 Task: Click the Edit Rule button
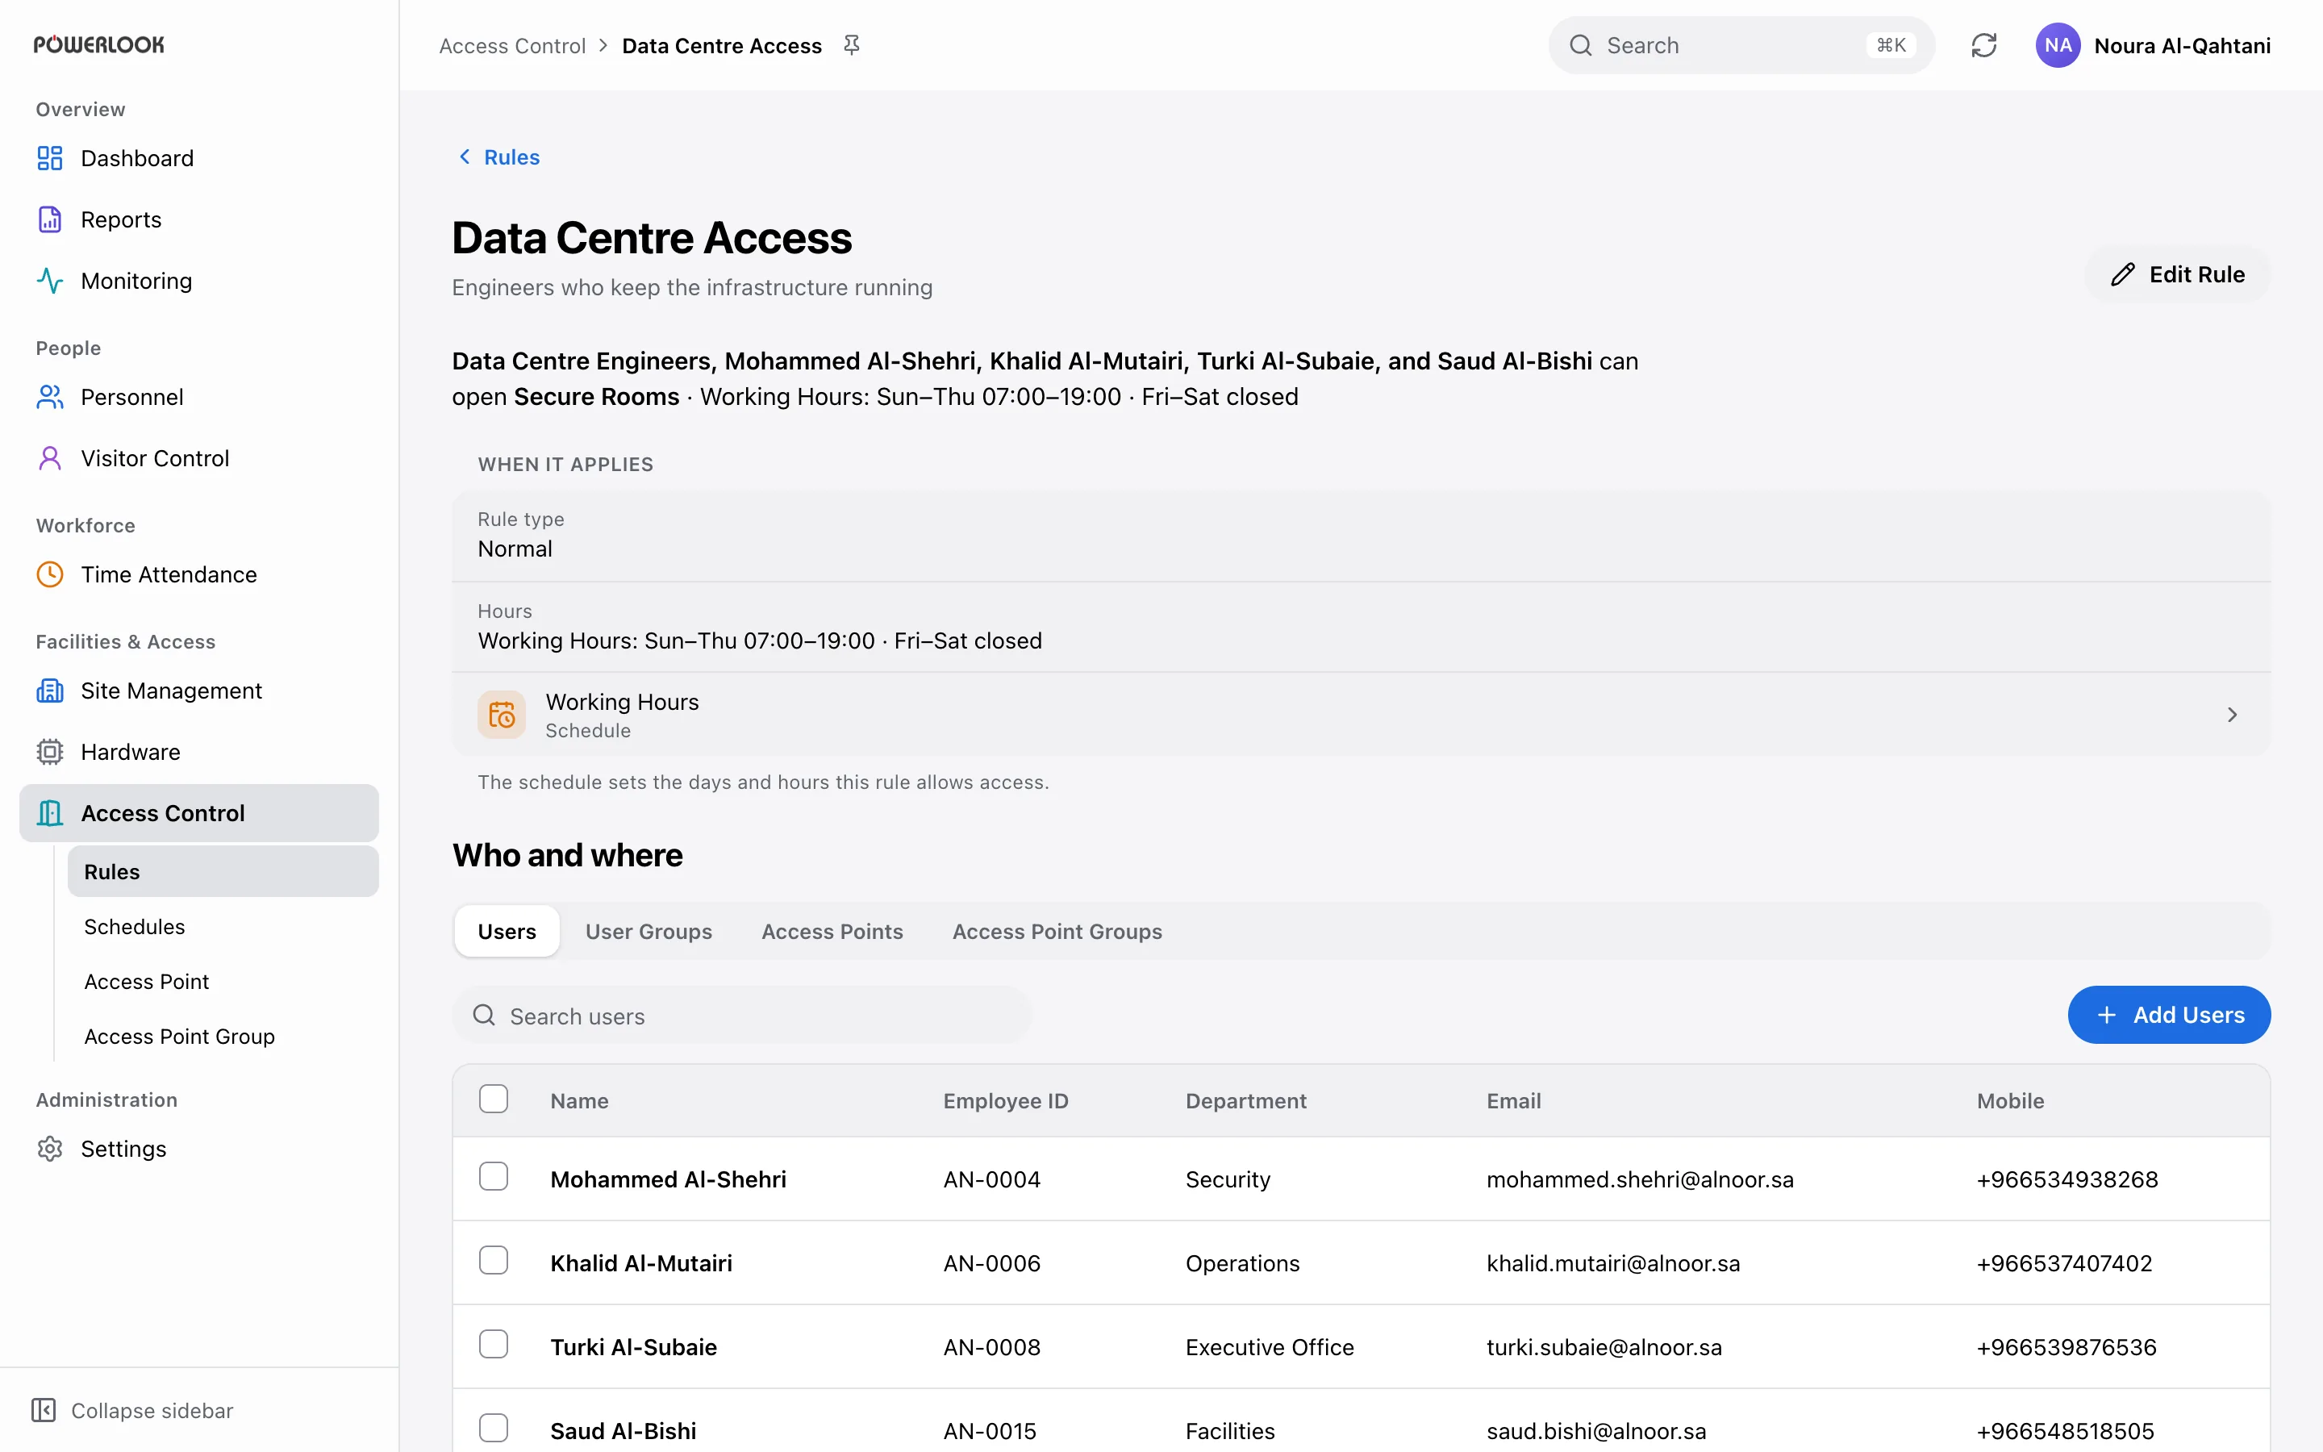click(x=2177, y=274)
